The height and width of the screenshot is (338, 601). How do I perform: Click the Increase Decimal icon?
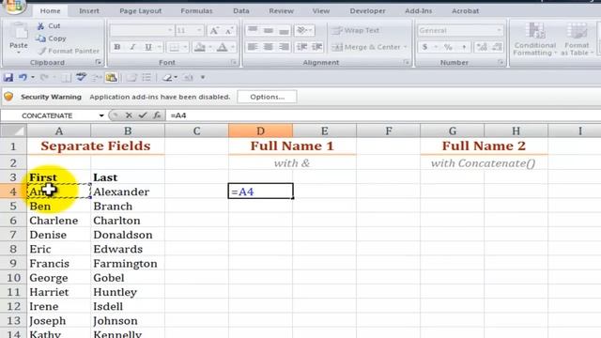point(482,47)
